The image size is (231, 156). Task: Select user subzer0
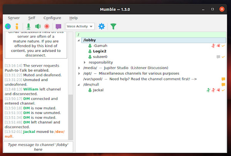pyautogui.click(x=100, y=57)
